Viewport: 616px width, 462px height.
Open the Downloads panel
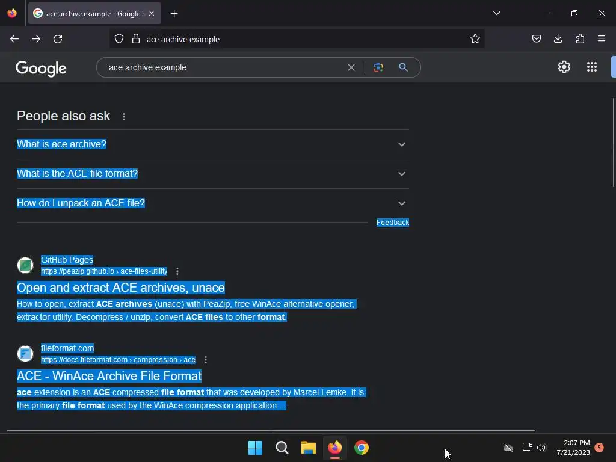click(558, 39)
